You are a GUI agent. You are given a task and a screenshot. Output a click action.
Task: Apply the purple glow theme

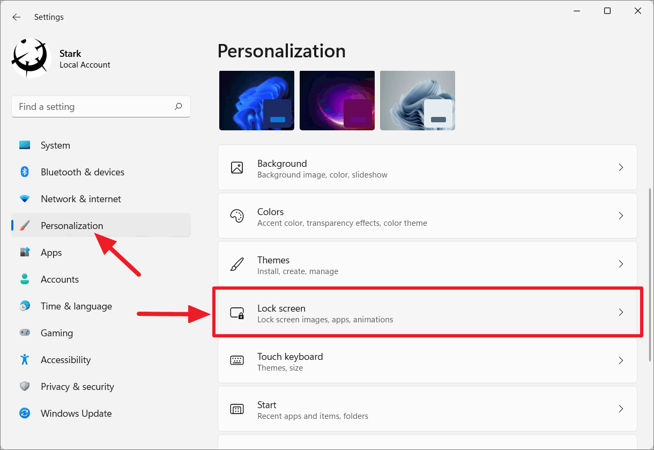[337, 100]
